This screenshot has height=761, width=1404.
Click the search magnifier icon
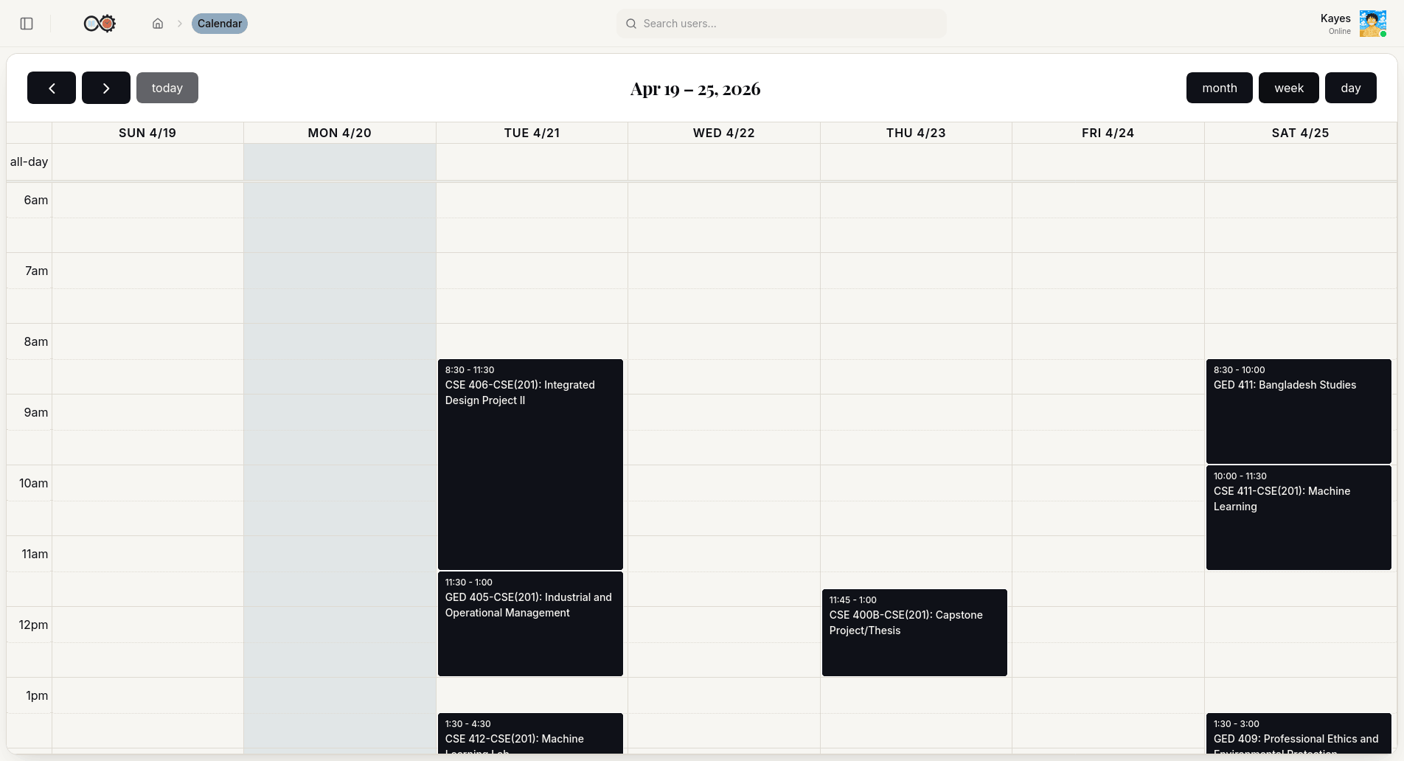pos(631,24)
